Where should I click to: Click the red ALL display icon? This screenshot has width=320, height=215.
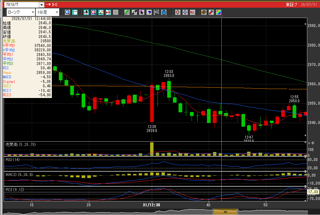[x=192, y=12]
